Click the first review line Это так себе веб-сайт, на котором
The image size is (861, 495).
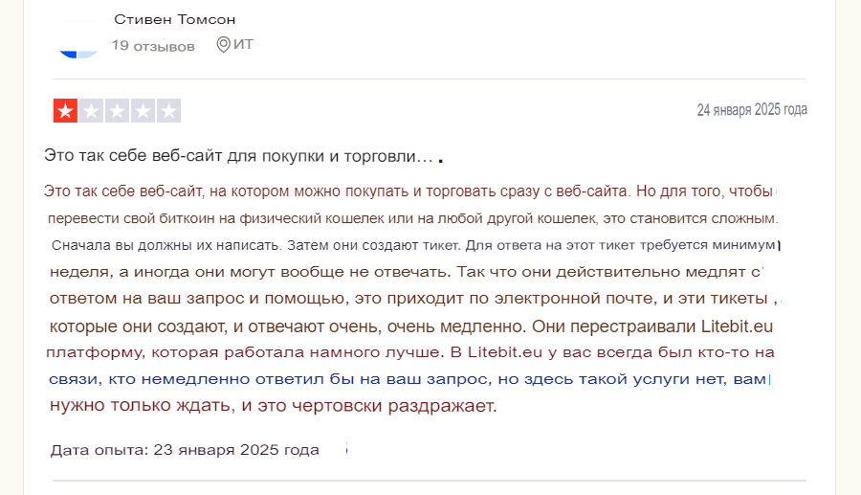point(408,191)
